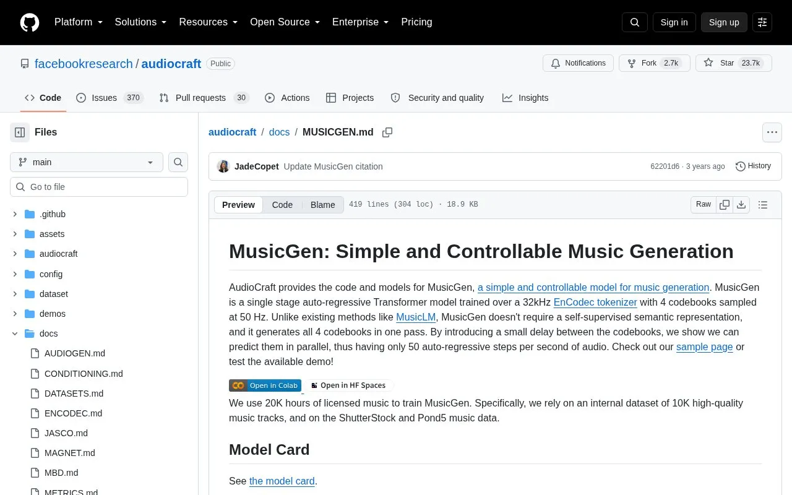This screenshot has height=495, width=792.
Task: Open the EnCodec tokenizer link
Action: 595,302
